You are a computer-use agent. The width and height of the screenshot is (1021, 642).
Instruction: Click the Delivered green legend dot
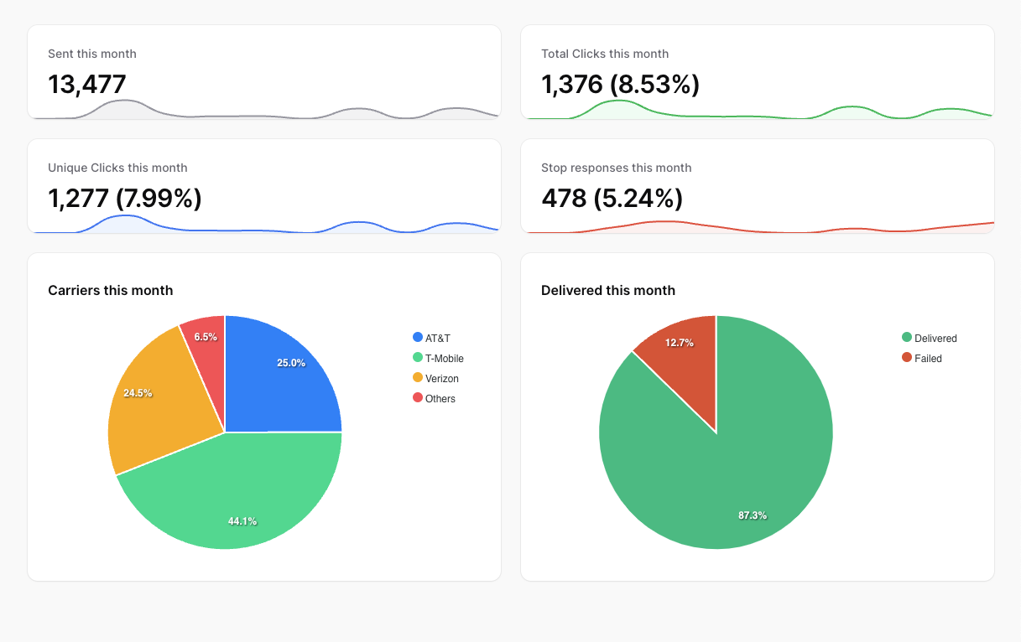(907, 338)
